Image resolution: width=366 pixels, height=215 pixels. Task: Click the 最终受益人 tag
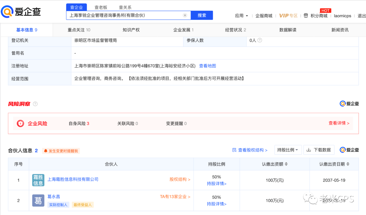coord(83,205)
